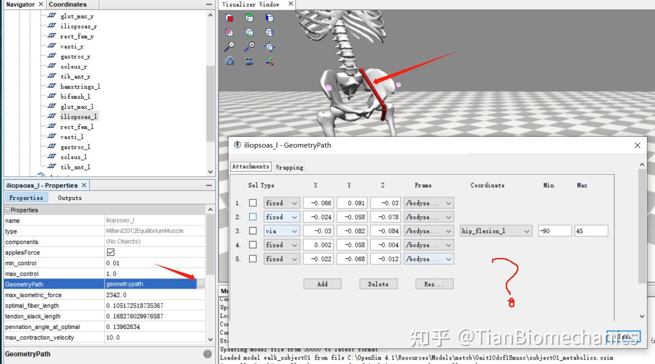
Task: Select the zoom-out magnifier tool
Action: tap(229, 46)
